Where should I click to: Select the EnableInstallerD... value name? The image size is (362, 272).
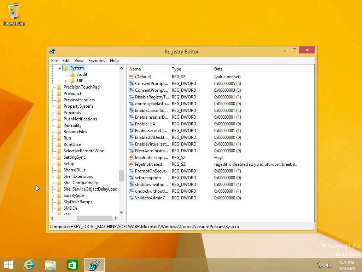pos(151,117)
